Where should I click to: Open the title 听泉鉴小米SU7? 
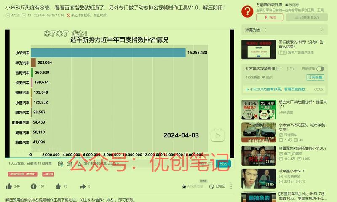point(292,171)
